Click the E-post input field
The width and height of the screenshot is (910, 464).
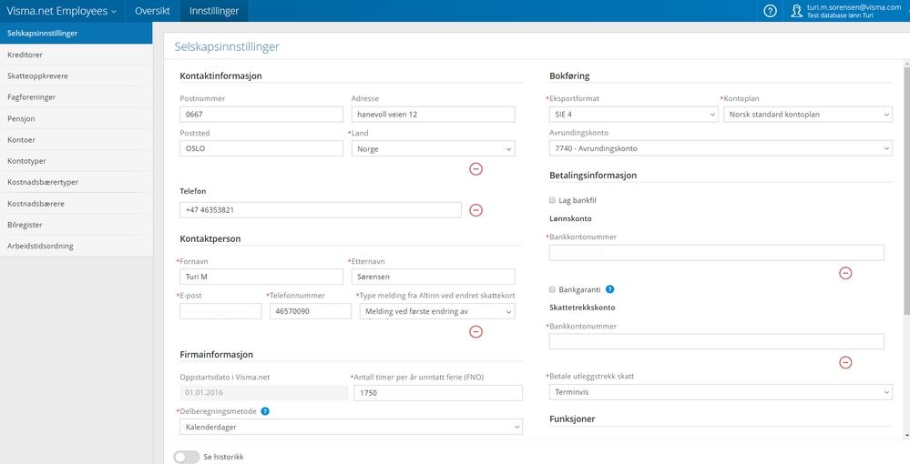220,311
